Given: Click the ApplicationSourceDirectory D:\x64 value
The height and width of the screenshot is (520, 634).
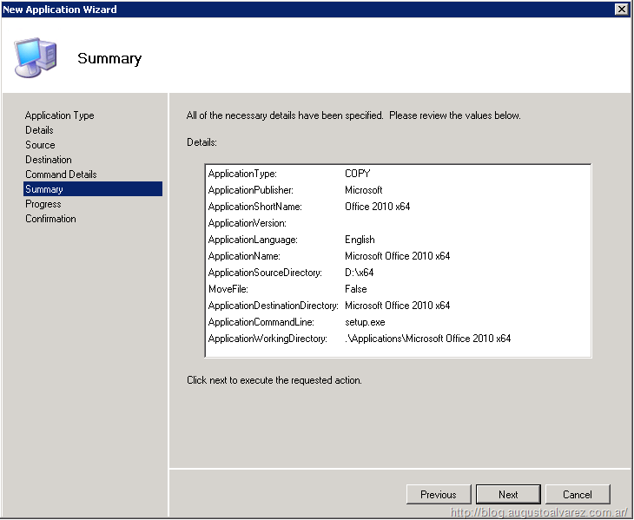Looking at the screenshot, I should 359,273.
